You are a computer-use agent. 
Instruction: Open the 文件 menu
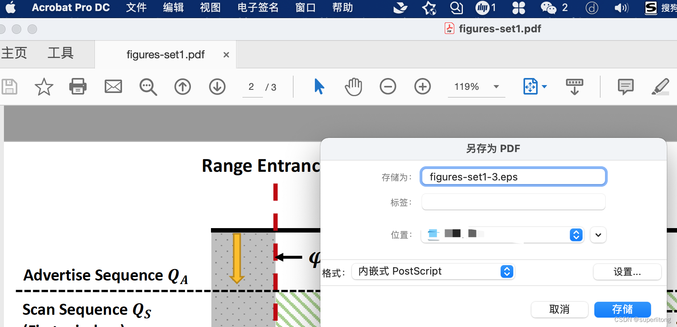pyautogui.click(x=136, y=7)
